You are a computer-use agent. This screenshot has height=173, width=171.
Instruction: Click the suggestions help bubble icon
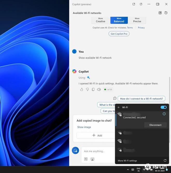click(115, 98)
